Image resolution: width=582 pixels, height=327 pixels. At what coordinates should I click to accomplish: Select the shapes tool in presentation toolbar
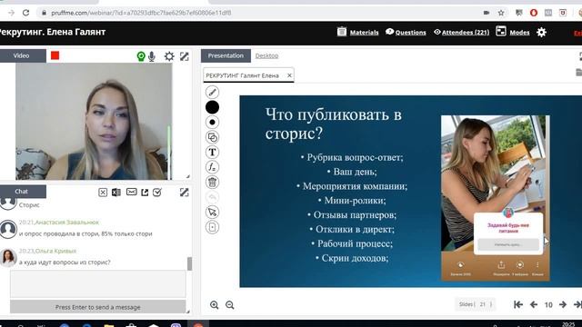coord(212,137)
